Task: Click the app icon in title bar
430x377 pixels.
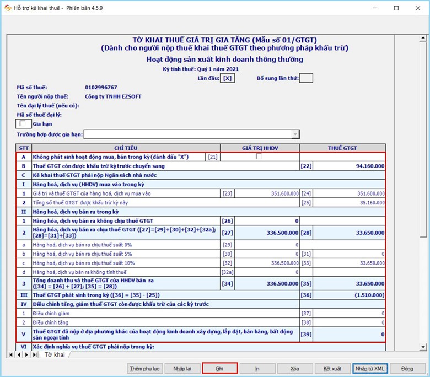Action: tap(7, 8)
